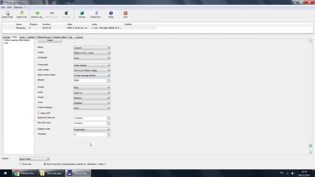Expand the Mode dropdown

92,48
